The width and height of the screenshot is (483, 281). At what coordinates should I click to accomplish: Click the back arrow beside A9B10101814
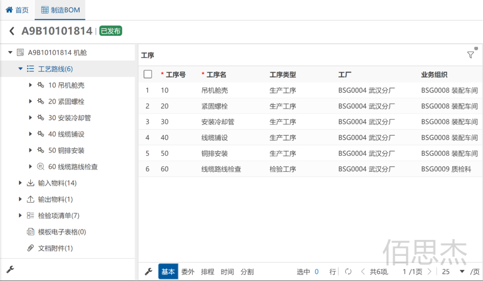coord(12,31)
